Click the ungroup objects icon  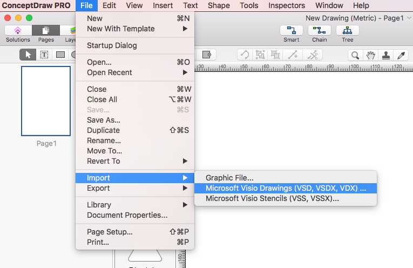click(275, 55)
